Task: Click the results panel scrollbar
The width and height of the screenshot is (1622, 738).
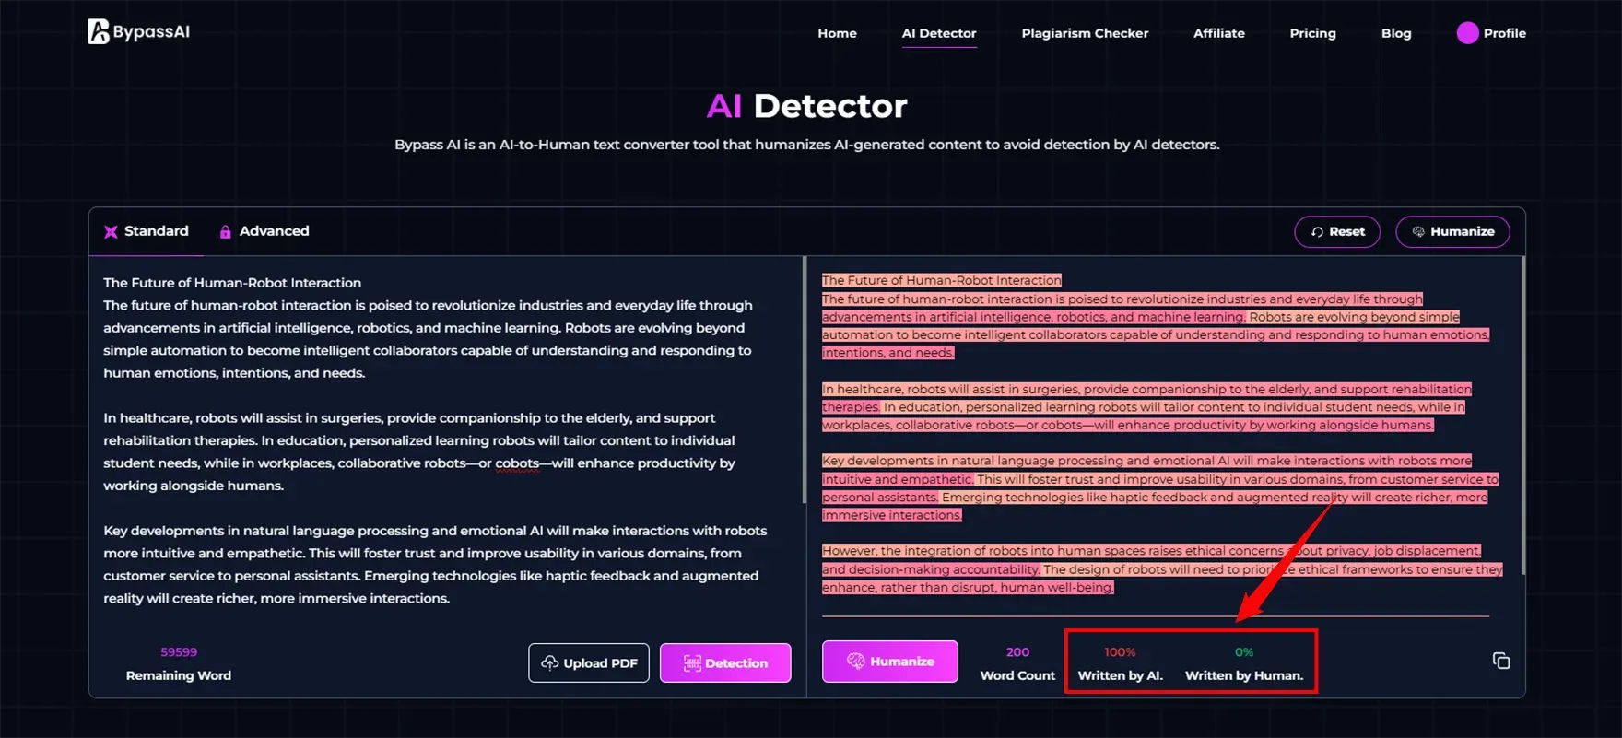Action: pyautogui.click(x=1522, y=415)
